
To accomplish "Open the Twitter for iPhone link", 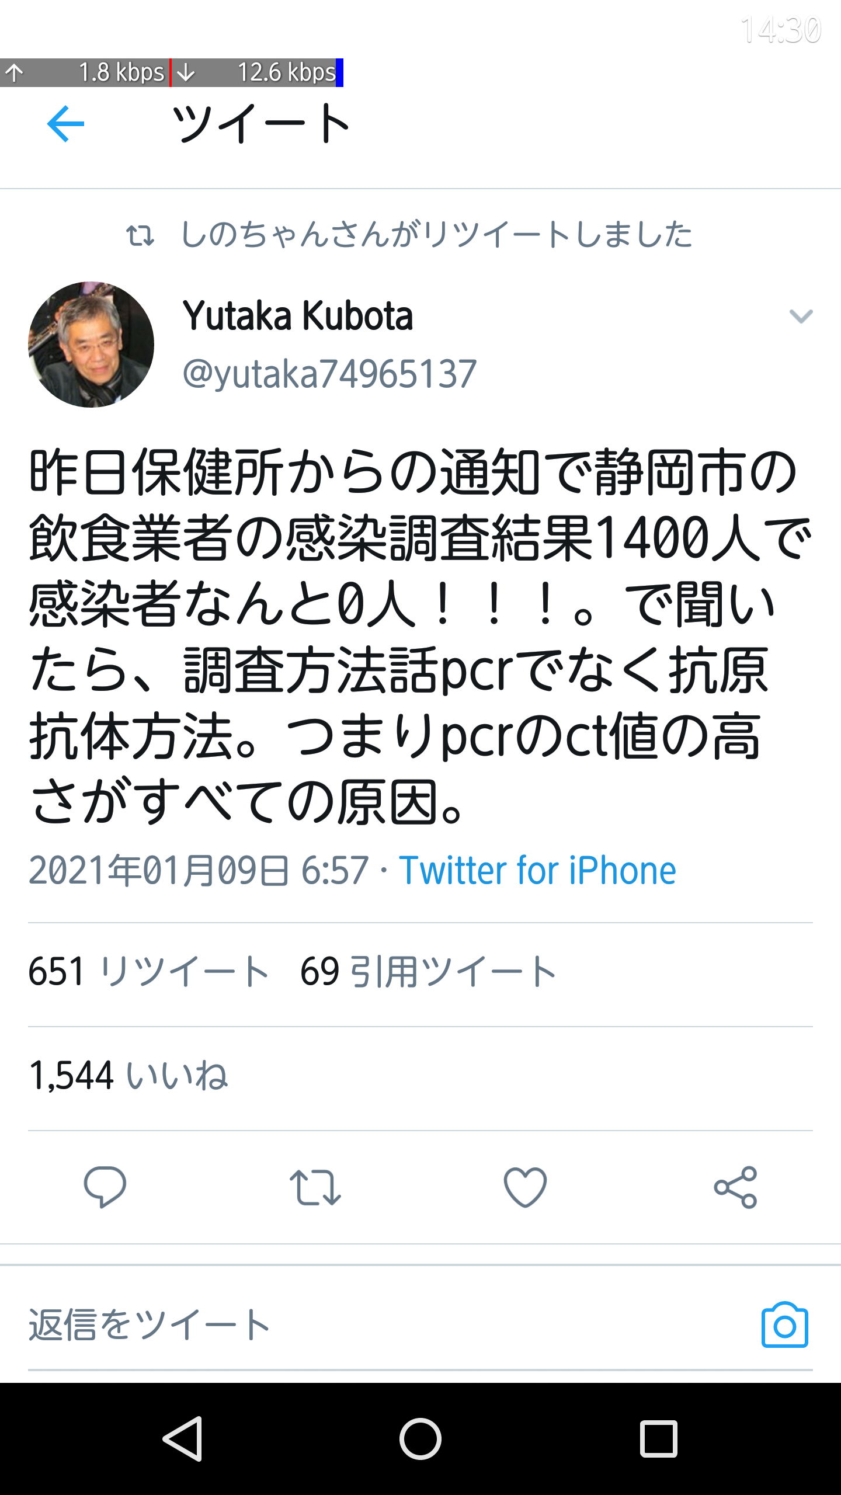I will (x=537, y=871).
